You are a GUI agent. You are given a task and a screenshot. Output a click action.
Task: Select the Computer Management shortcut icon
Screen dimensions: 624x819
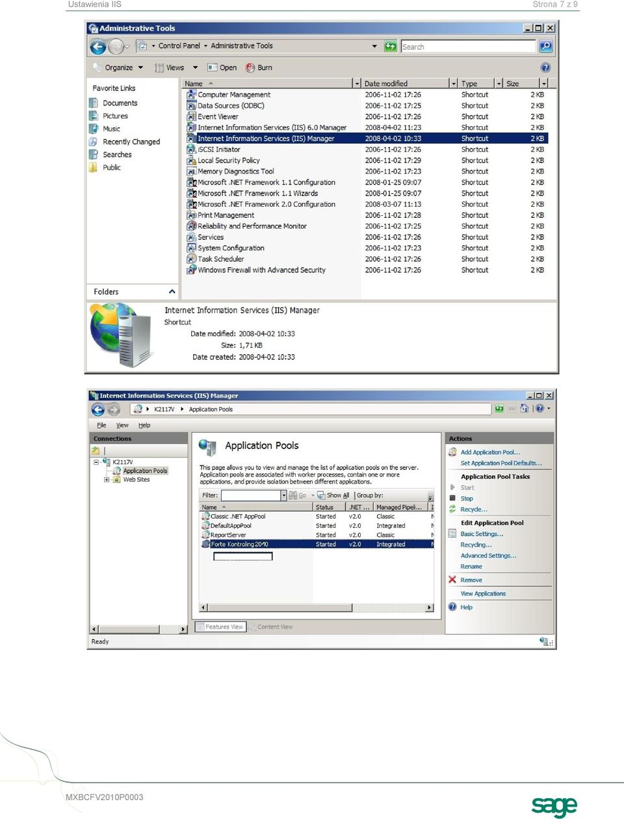(x=192, y=95)
